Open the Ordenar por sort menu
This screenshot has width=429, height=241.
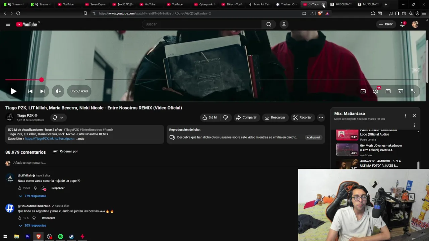tap(66, 151)
